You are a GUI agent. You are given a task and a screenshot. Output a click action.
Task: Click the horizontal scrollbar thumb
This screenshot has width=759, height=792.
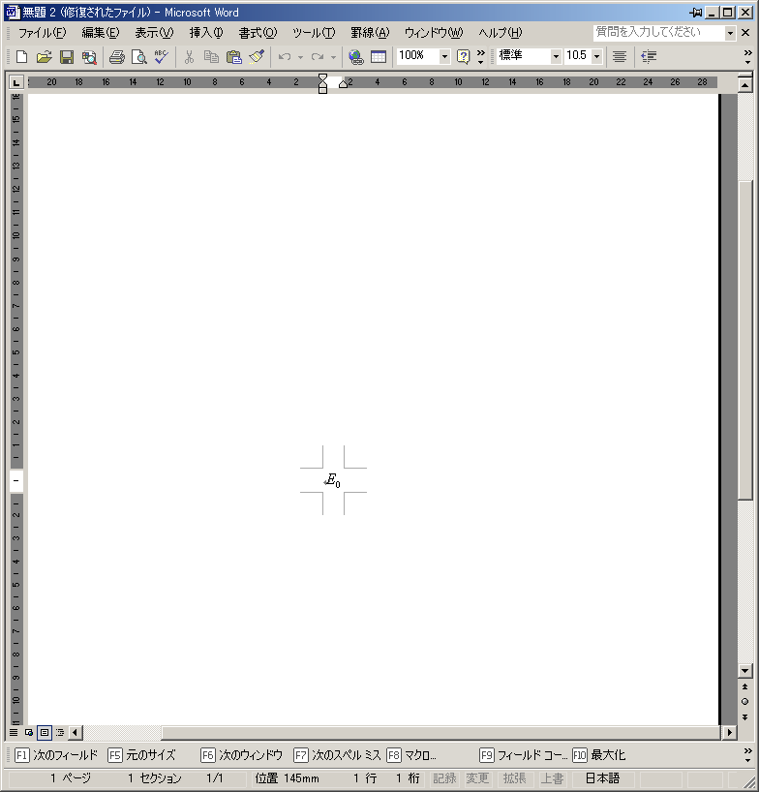(440, 732)
